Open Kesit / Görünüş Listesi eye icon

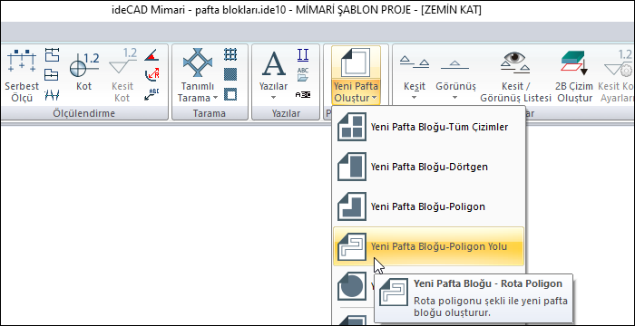[515, 63]
